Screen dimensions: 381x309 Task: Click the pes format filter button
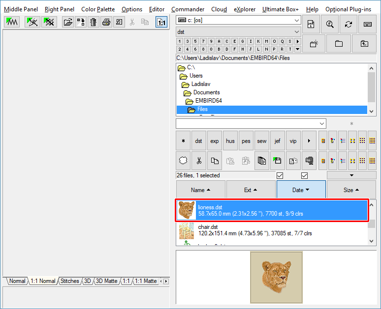point(246,141)
